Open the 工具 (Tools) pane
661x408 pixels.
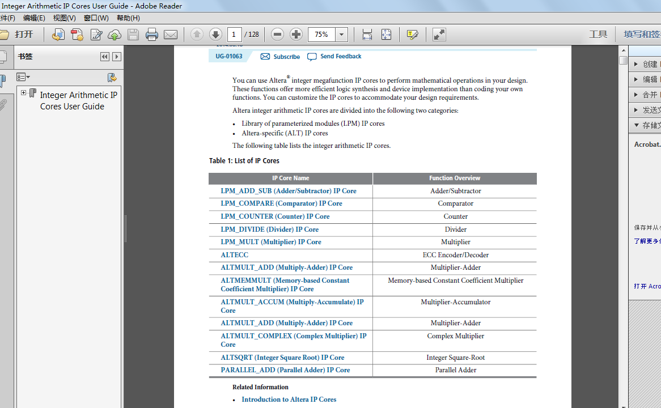(x=598, y=35)
